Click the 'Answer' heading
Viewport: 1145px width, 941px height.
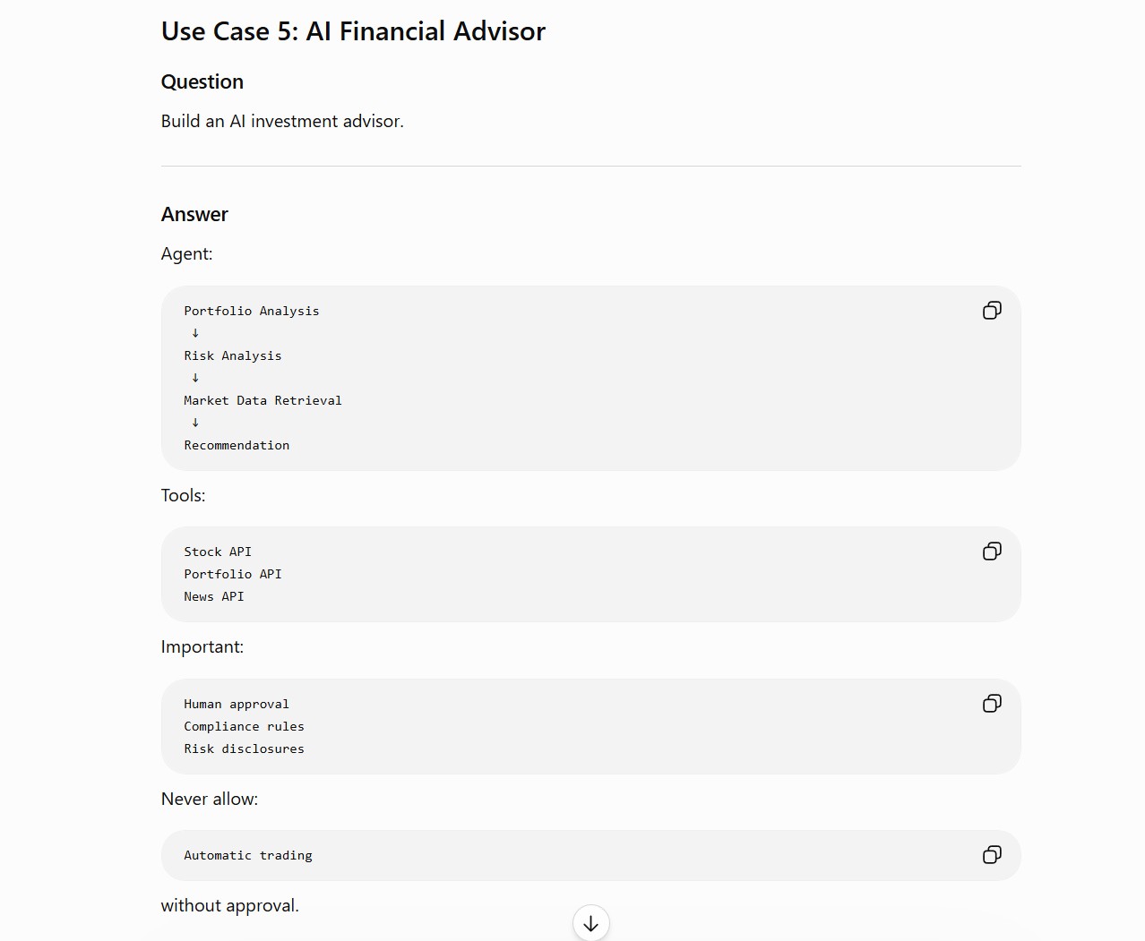tap(194, 214)
